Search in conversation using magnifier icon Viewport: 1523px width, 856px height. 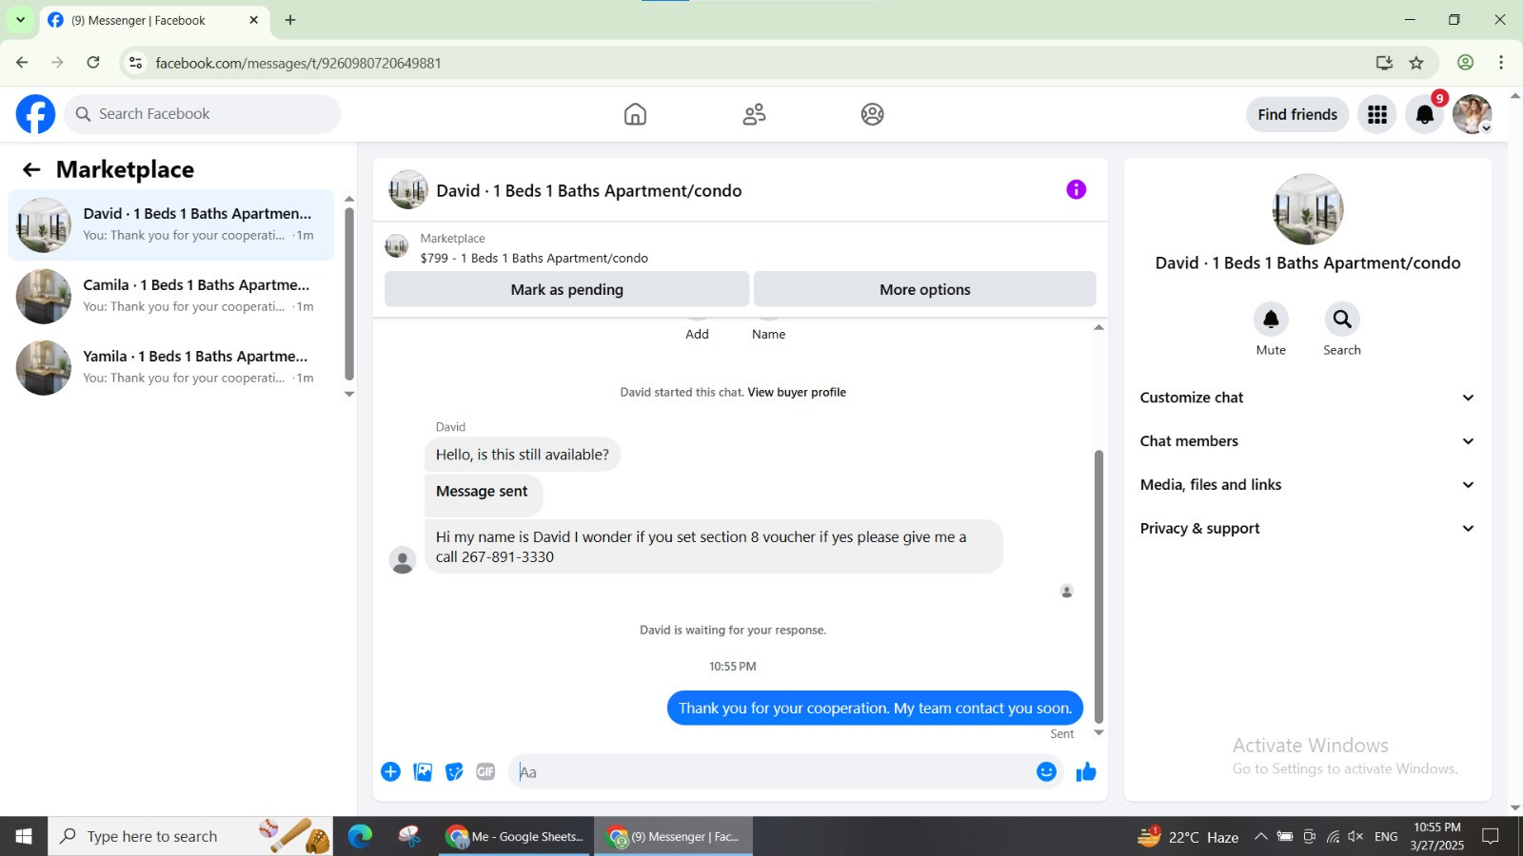pyautogui.click(x=1342, y=320)
